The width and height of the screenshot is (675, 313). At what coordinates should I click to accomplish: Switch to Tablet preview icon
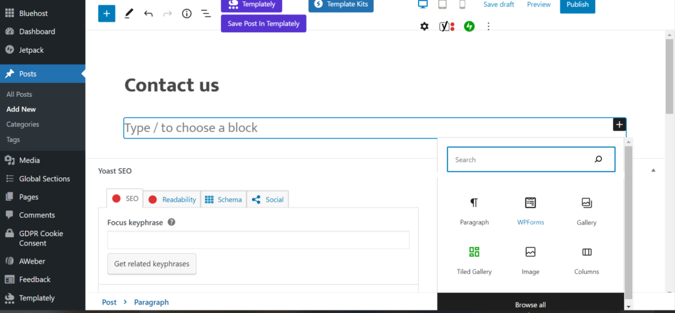click(442, 5)
